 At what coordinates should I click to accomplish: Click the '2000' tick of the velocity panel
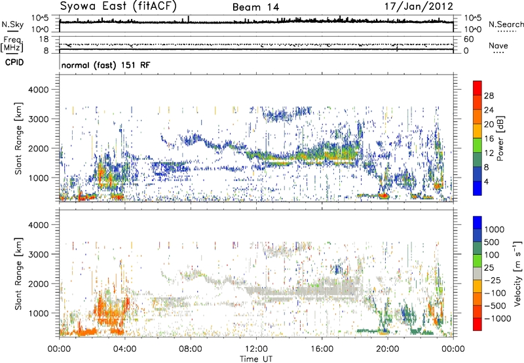point(39,284)
